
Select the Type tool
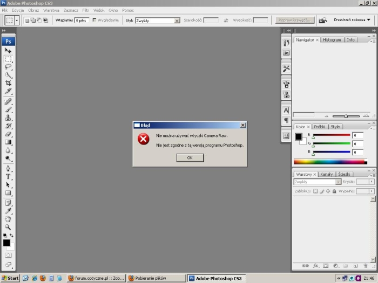pyautogui.click(x=8, y=177)
